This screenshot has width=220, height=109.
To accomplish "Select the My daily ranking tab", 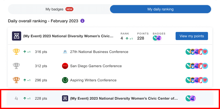I will (160, 9).
